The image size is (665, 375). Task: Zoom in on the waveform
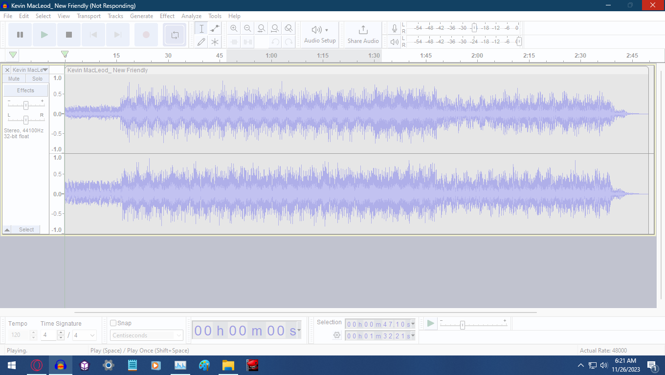pos(234,28)
